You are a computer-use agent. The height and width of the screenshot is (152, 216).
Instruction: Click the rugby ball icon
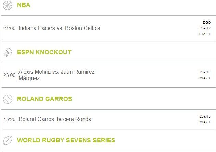[8, 140]
